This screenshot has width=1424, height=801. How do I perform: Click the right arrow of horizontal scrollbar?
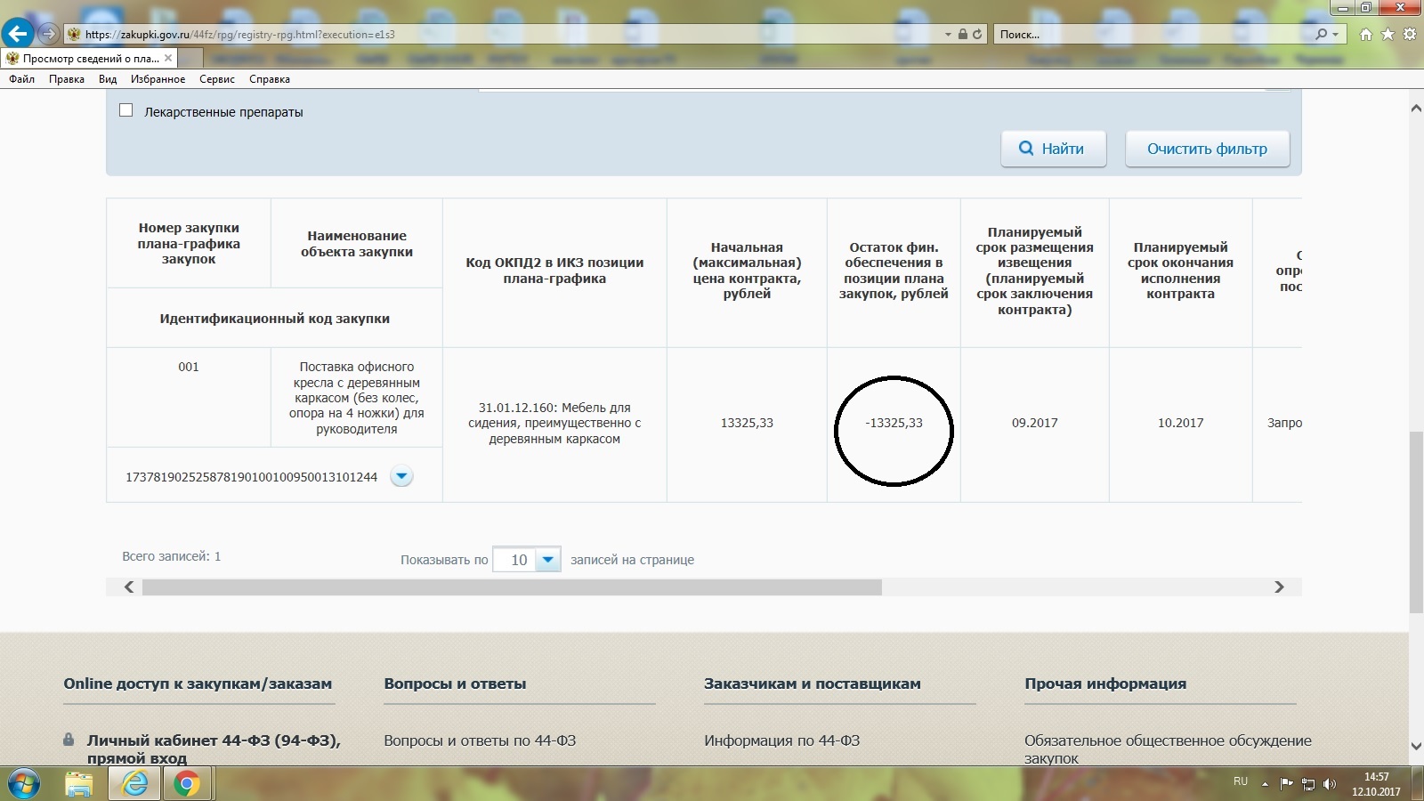1279,587
